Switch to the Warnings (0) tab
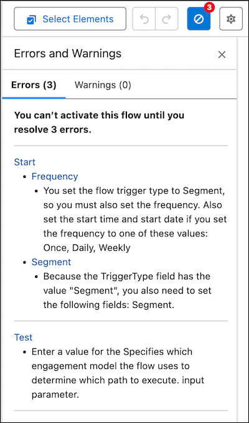The width and height of the screenshot is (249, 423). click(x=103, y=85)
